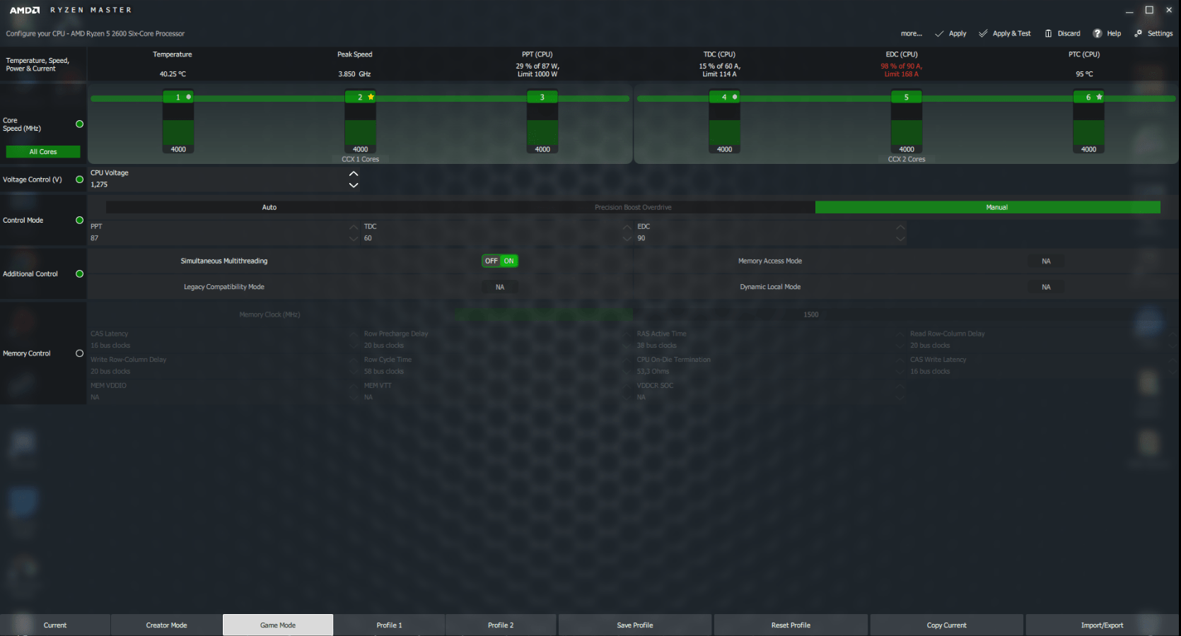Open Help question mark icon
The height and width of the screenshot is (636, 1181).
1098,34
